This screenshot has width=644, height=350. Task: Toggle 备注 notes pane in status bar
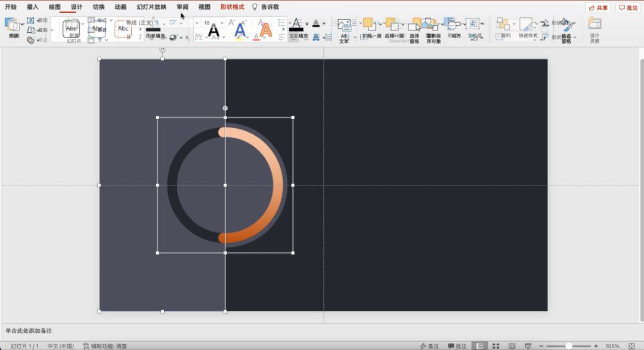click(429, 346)
